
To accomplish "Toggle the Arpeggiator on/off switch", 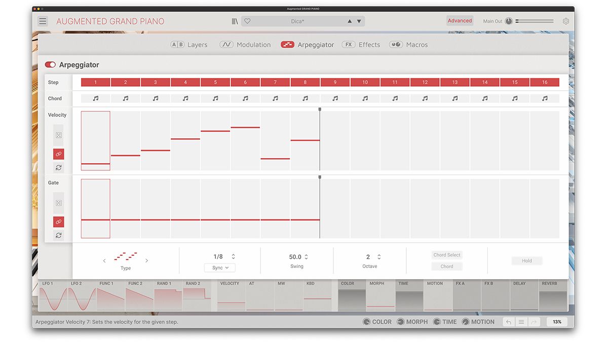I will (x=50, y=65).
